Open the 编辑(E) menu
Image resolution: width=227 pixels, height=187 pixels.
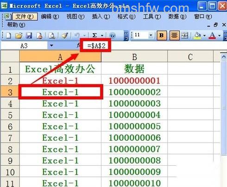tap(50, 16)
